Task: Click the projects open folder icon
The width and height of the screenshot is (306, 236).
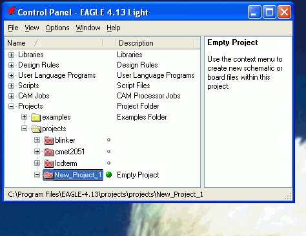Action: click(36, 129)
